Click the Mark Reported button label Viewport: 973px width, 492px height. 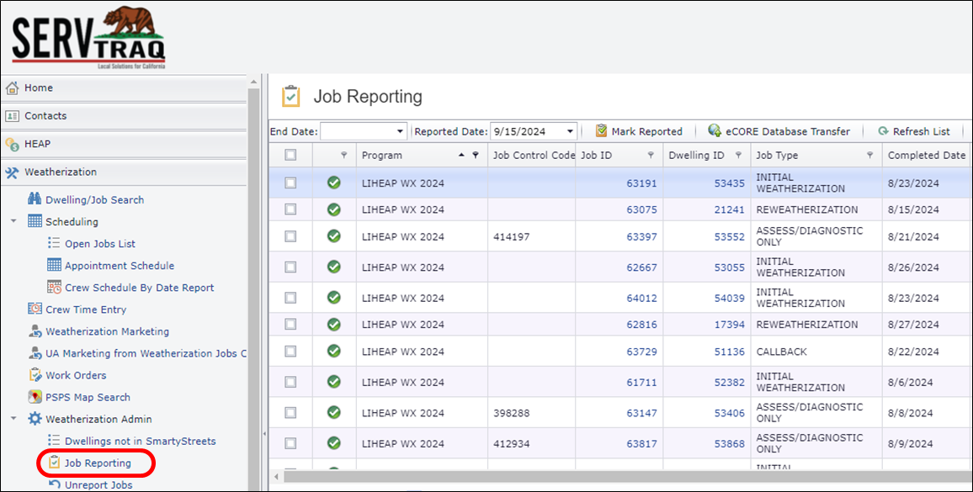tap(646, 131)
